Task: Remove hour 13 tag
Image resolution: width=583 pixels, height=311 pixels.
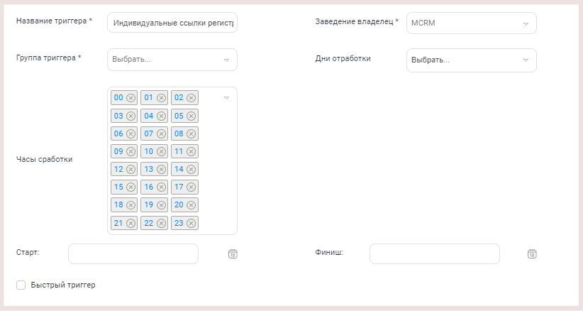Action: click(161, 169)
